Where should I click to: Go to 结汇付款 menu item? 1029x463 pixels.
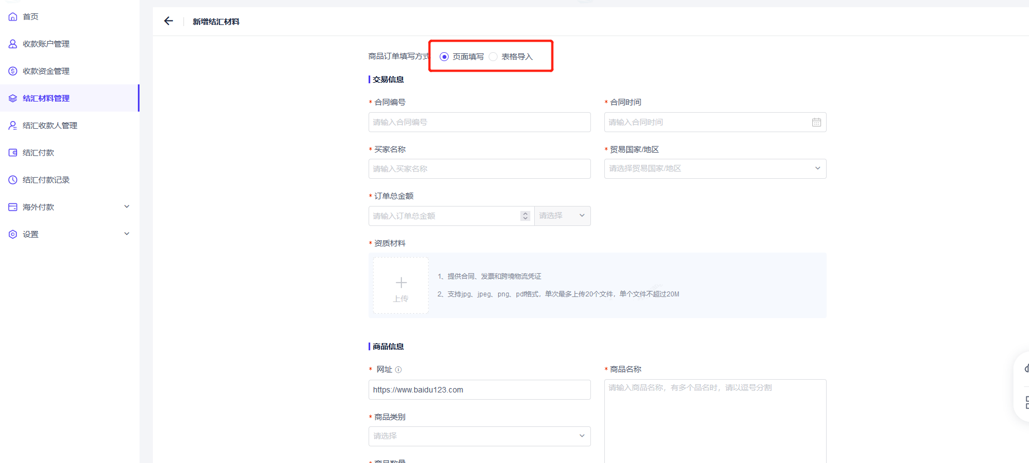[38, 153]
